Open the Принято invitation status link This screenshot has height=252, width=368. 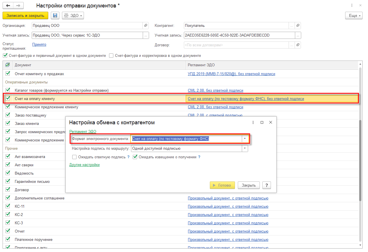(x=39, y=45)
